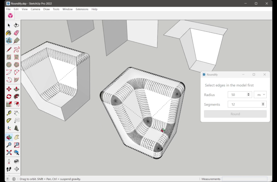
Task: Click the Radius field spinner arrows
Action: point(248,95)
